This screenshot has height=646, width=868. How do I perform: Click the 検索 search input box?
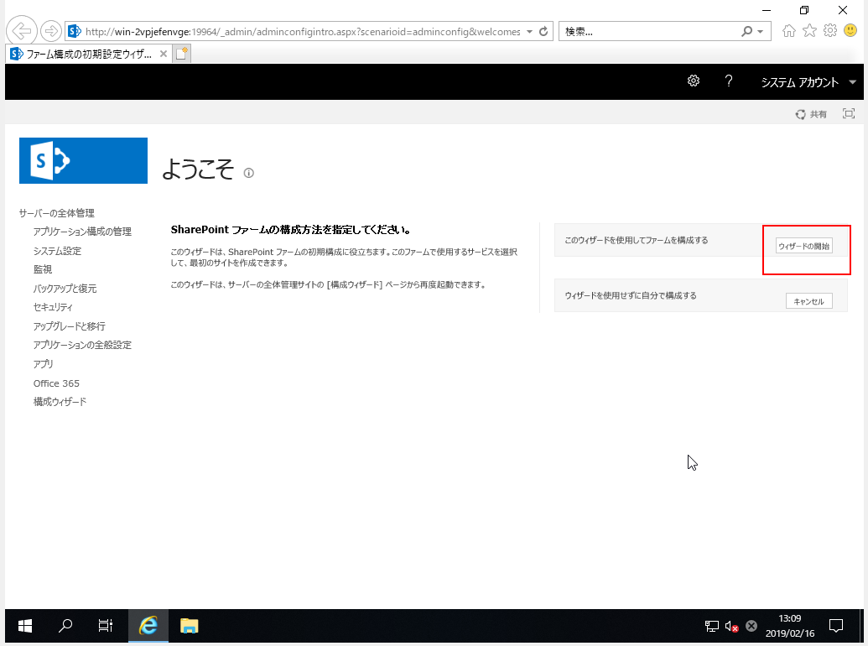(651, 32)
